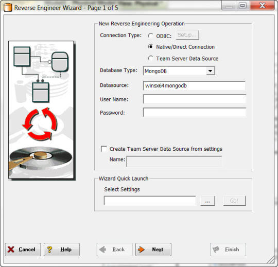Minimize the wizard window
278x267 pixels.
(229, 6)
